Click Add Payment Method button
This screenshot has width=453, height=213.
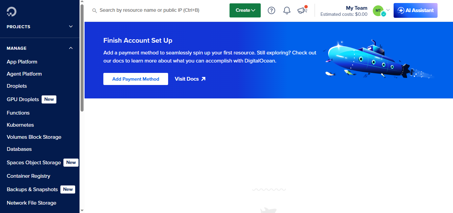(x=136, y=79)
